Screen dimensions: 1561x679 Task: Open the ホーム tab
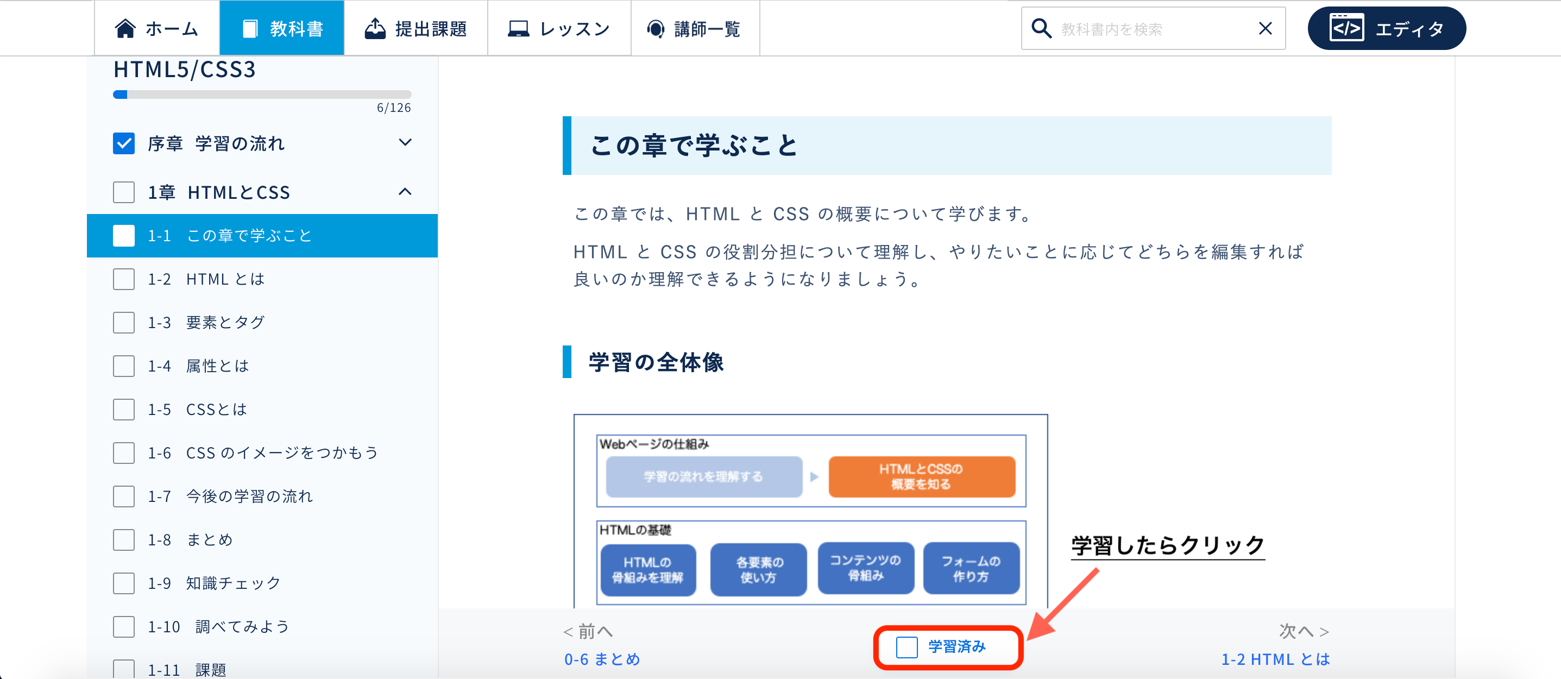[157, 28]
